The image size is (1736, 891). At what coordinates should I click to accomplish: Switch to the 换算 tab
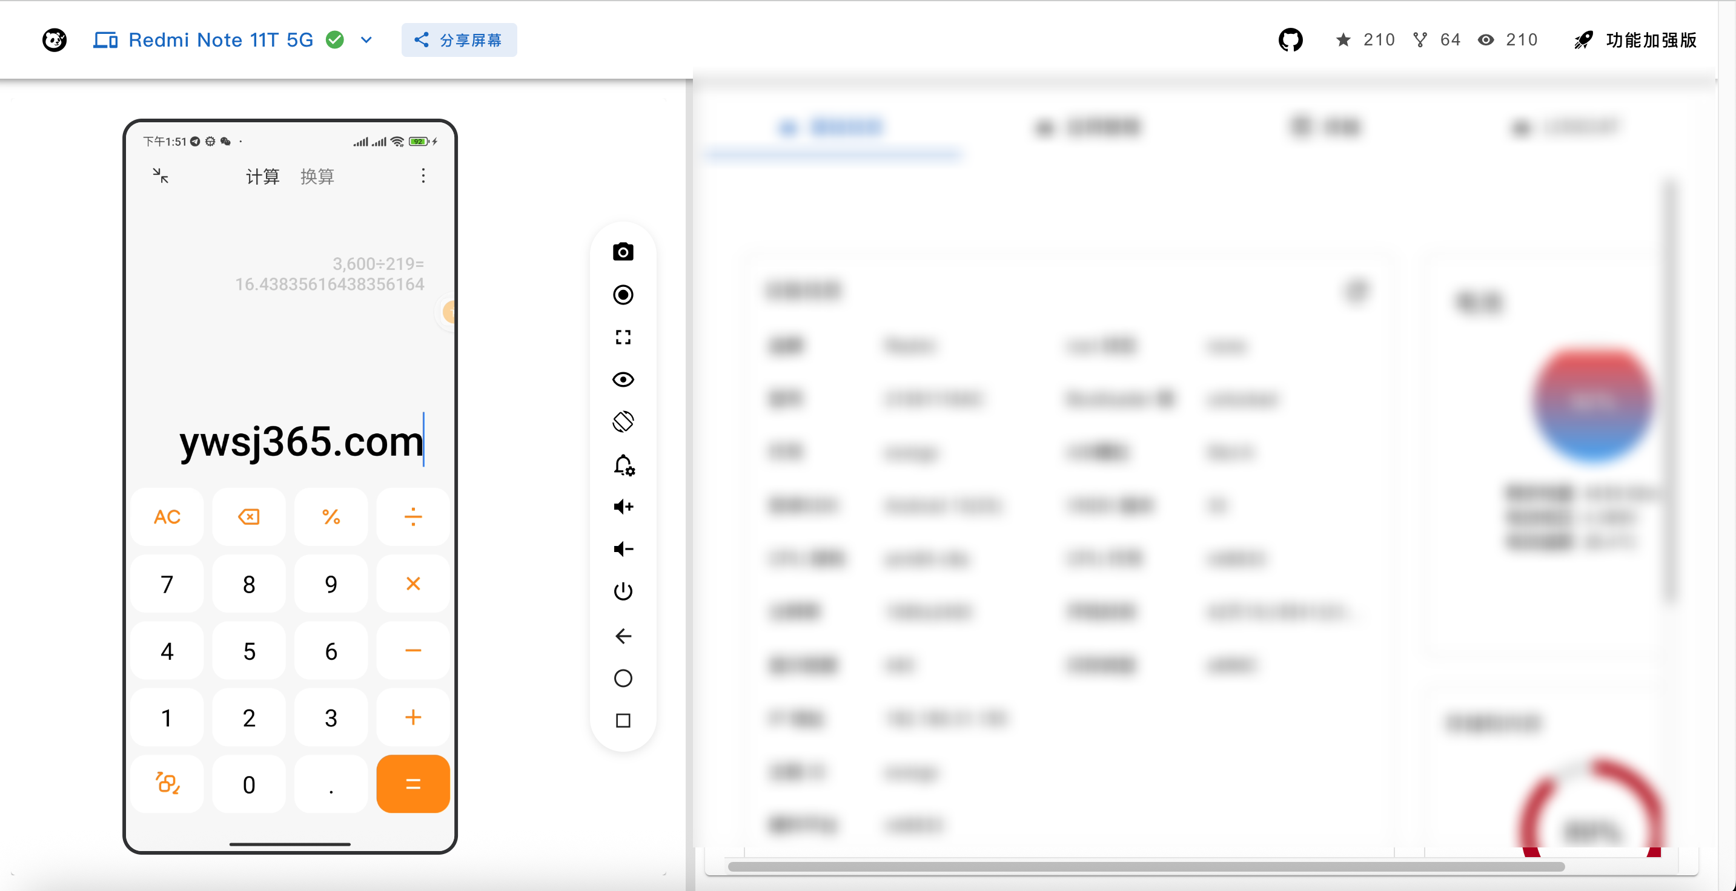[x=317, y=177]
